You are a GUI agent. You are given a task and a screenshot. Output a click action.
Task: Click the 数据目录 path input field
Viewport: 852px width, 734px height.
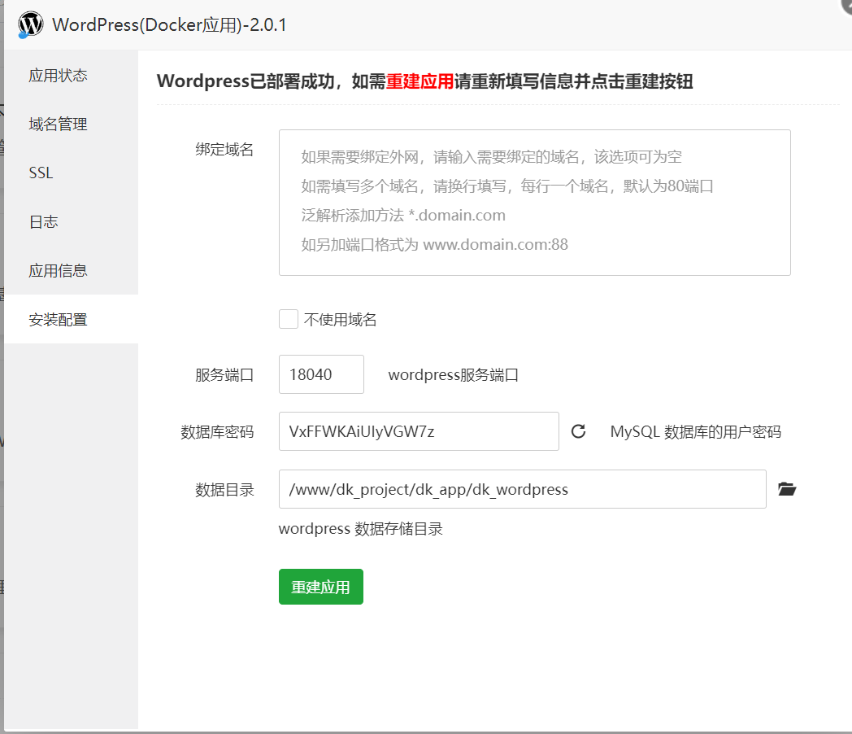pyautogui.click(x=523, y=489)
